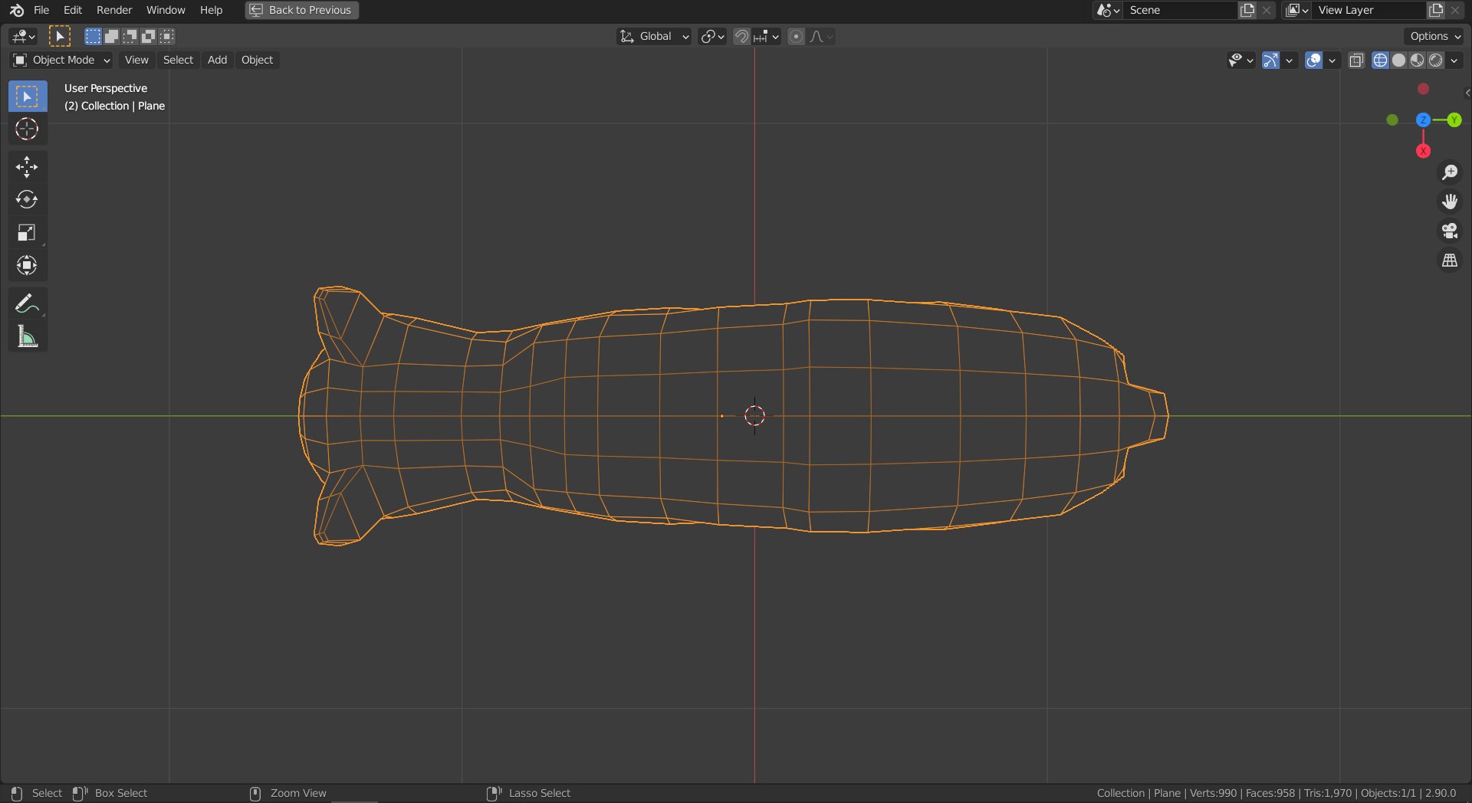Open selectability and visibility dropdown
The height and width of the screenshot is (803, 1472).
(x=1240, y=60)
